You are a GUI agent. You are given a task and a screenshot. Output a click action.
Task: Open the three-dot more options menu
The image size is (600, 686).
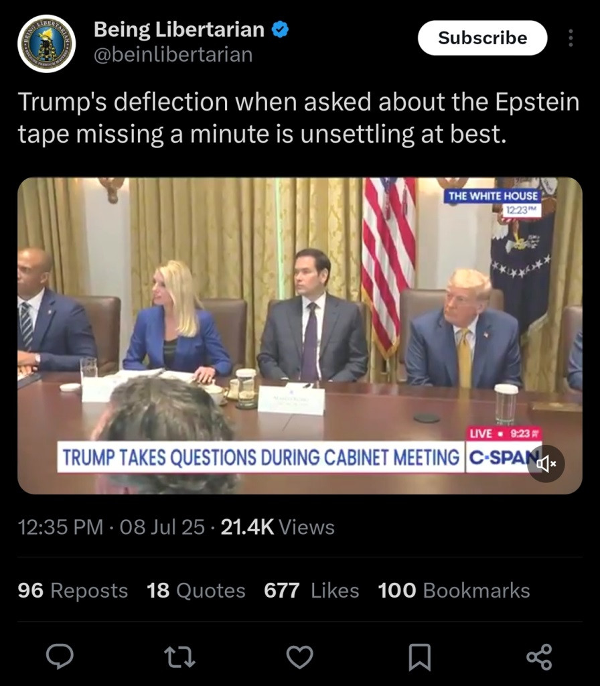[571, 38]
